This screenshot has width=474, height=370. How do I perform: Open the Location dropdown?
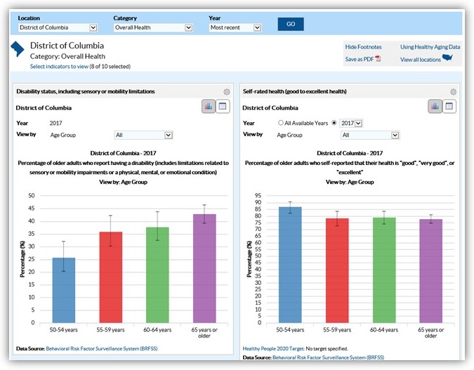58,27
